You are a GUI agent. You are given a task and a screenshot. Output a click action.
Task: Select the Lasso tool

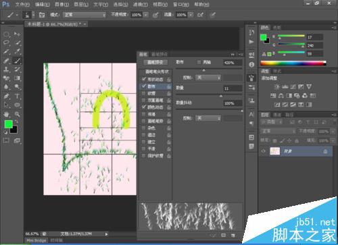tap(6, 43)
